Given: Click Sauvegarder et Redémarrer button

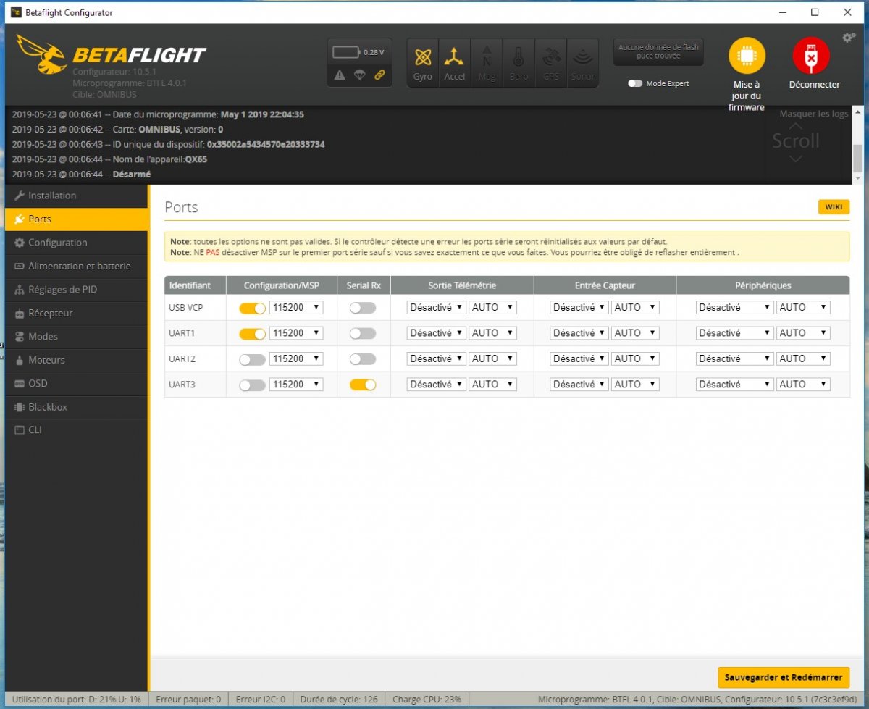Looking at the screenshot, I should (x=783, y=677).
